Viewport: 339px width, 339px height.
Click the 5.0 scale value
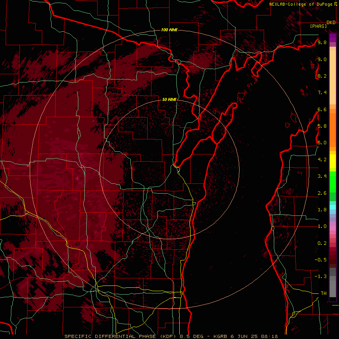322,143
